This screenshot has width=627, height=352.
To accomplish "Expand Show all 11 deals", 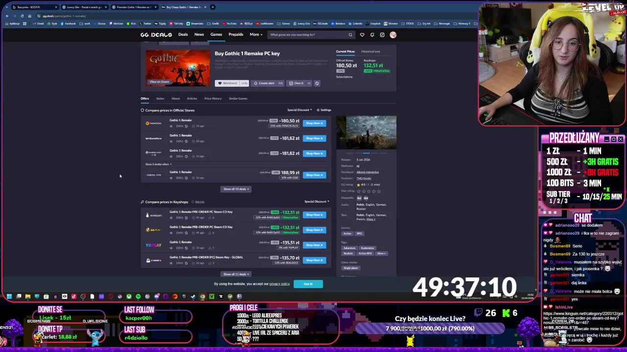I will click(236, 274).
